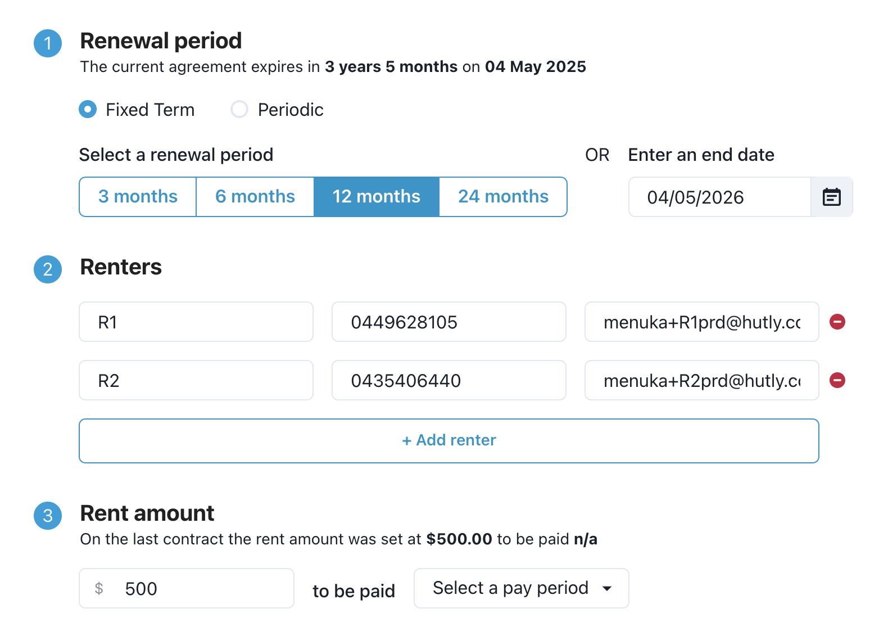This screenshot has width=888, height=640.
Task: Choose the 24 months renewal period
Action: point(503,197)
